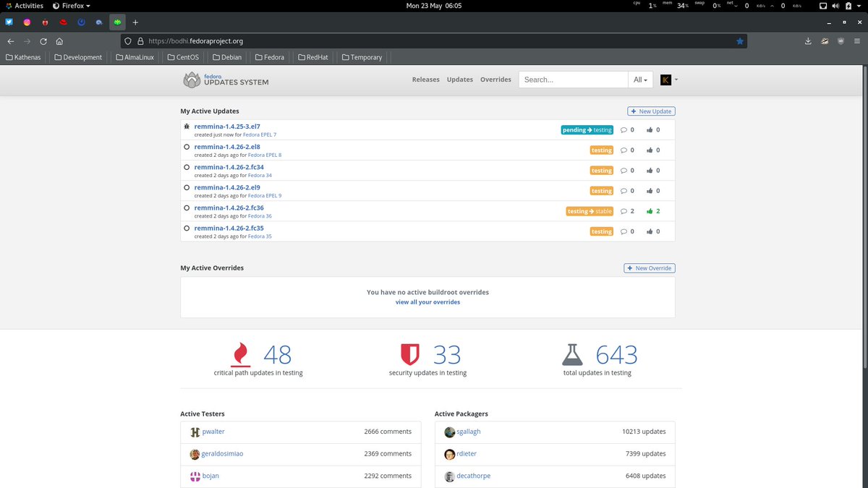Click the Fedora 36 release link
The width and height of the screenshot is (868, 488).
260,216
